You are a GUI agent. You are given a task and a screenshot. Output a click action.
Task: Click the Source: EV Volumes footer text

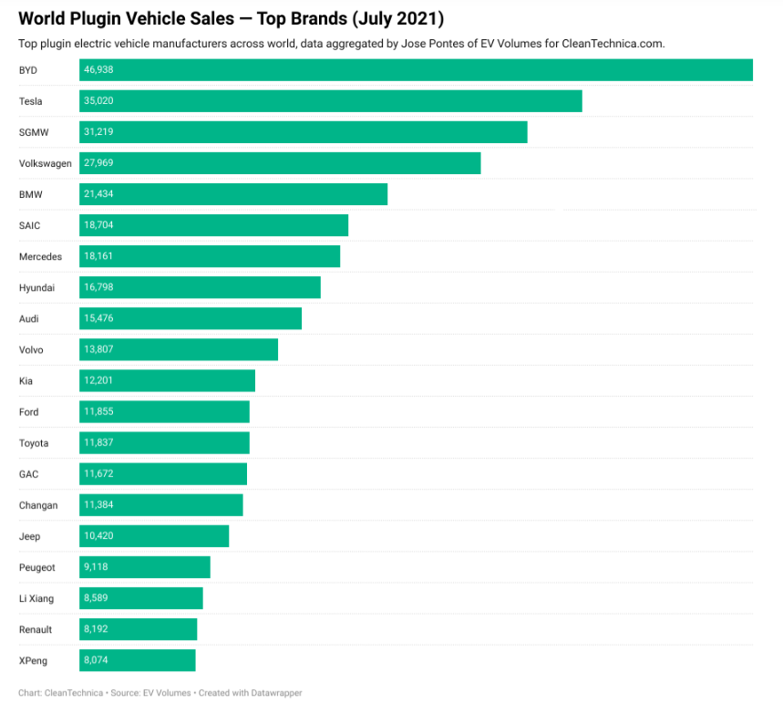coord(150,693)
